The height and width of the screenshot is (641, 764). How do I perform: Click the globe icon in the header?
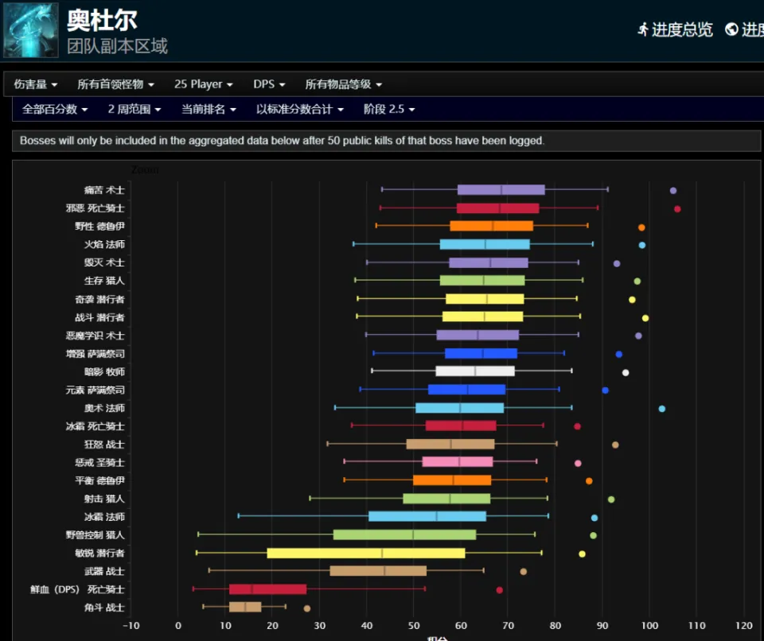pyautogui.click(x=731, y=29)
